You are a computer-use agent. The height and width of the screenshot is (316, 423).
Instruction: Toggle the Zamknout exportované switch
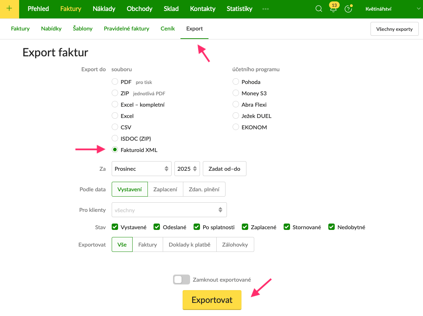coord(182,280)
